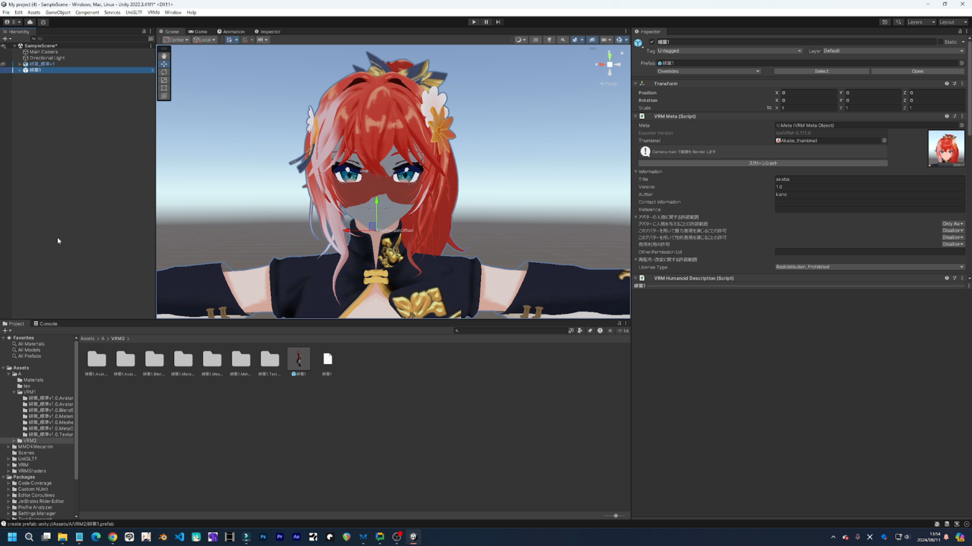
Task: Open the GameObject menu
Action: coord(58,12)
